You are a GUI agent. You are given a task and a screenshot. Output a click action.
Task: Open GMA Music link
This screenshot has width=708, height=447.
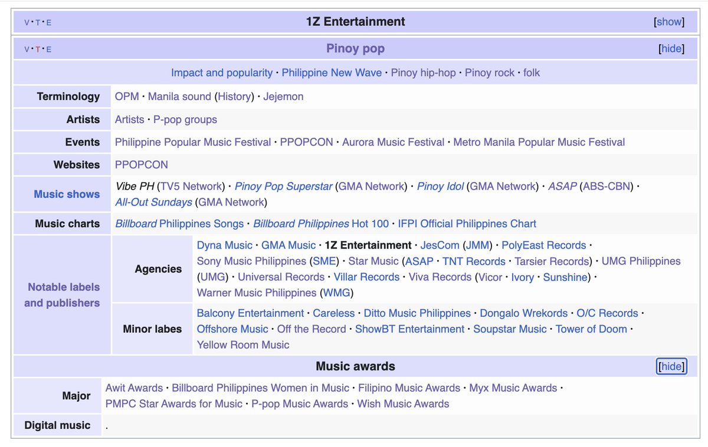[x=289, y=246]
